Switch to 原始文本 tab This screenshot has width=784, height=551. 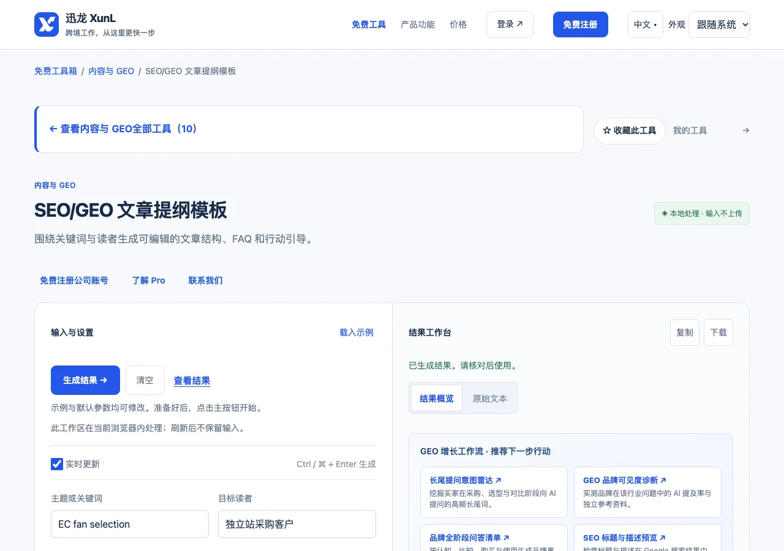click(x=490, y=399)
